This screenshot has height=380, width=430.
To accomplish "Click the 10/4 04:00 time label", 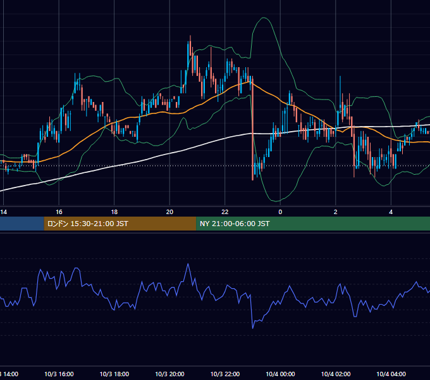I will click(x=391, y=374).
